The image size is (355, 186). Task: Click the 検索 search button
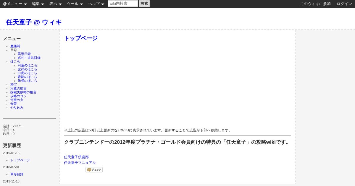click(x=144, y=4)
